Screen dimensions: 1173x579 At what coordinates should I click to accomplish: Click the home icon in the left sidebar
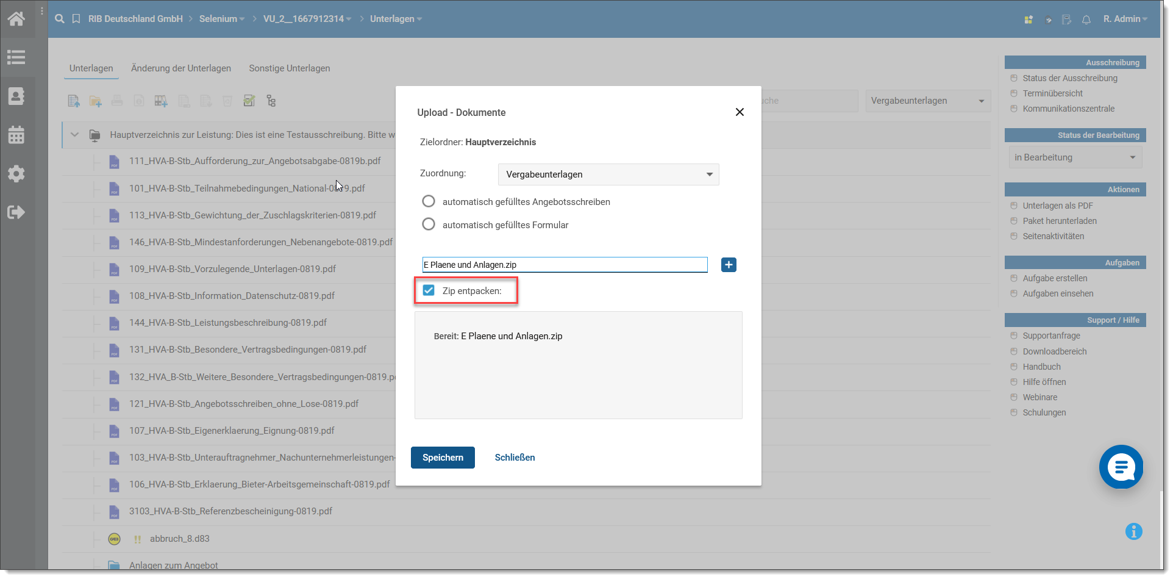tap(16, 19)
